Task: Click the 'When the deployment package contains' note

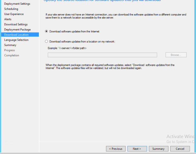Action: tap(110, 67)
